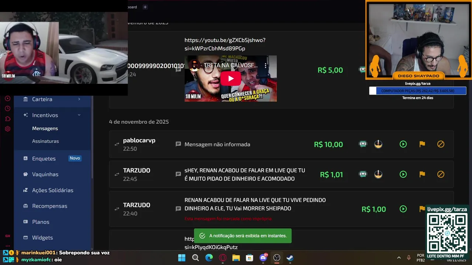Viewport: 472px width, 265px height.
Task: Click the piggy bank icon by Vaquinhas
Action: point(25,174)
